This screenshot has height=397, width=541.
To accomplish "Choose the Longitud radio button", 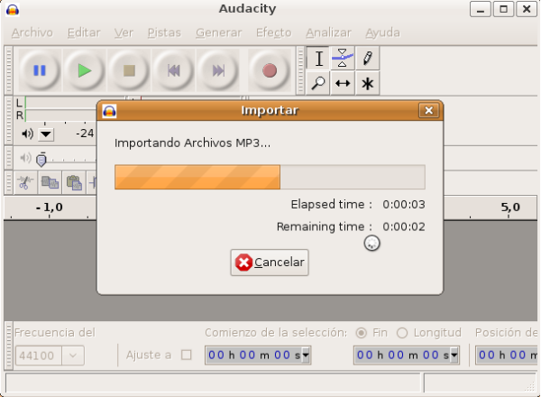I will coord(402,332).
